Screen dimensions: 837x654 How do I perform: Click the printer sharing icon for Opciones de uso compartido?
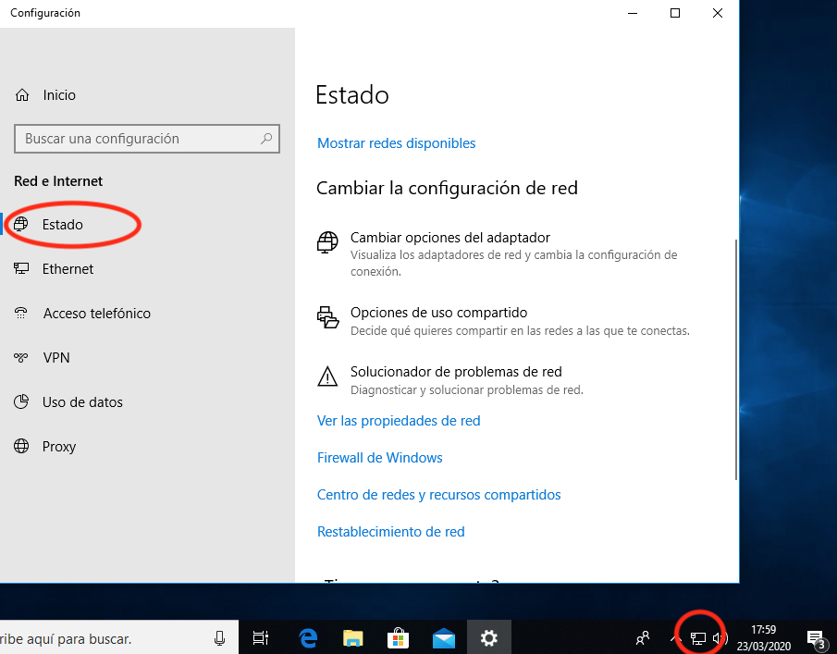point(327,317)
